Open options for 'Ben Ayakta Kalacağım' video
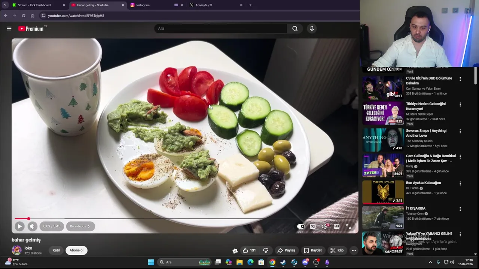479x269 pixels. tap(460, 184)
